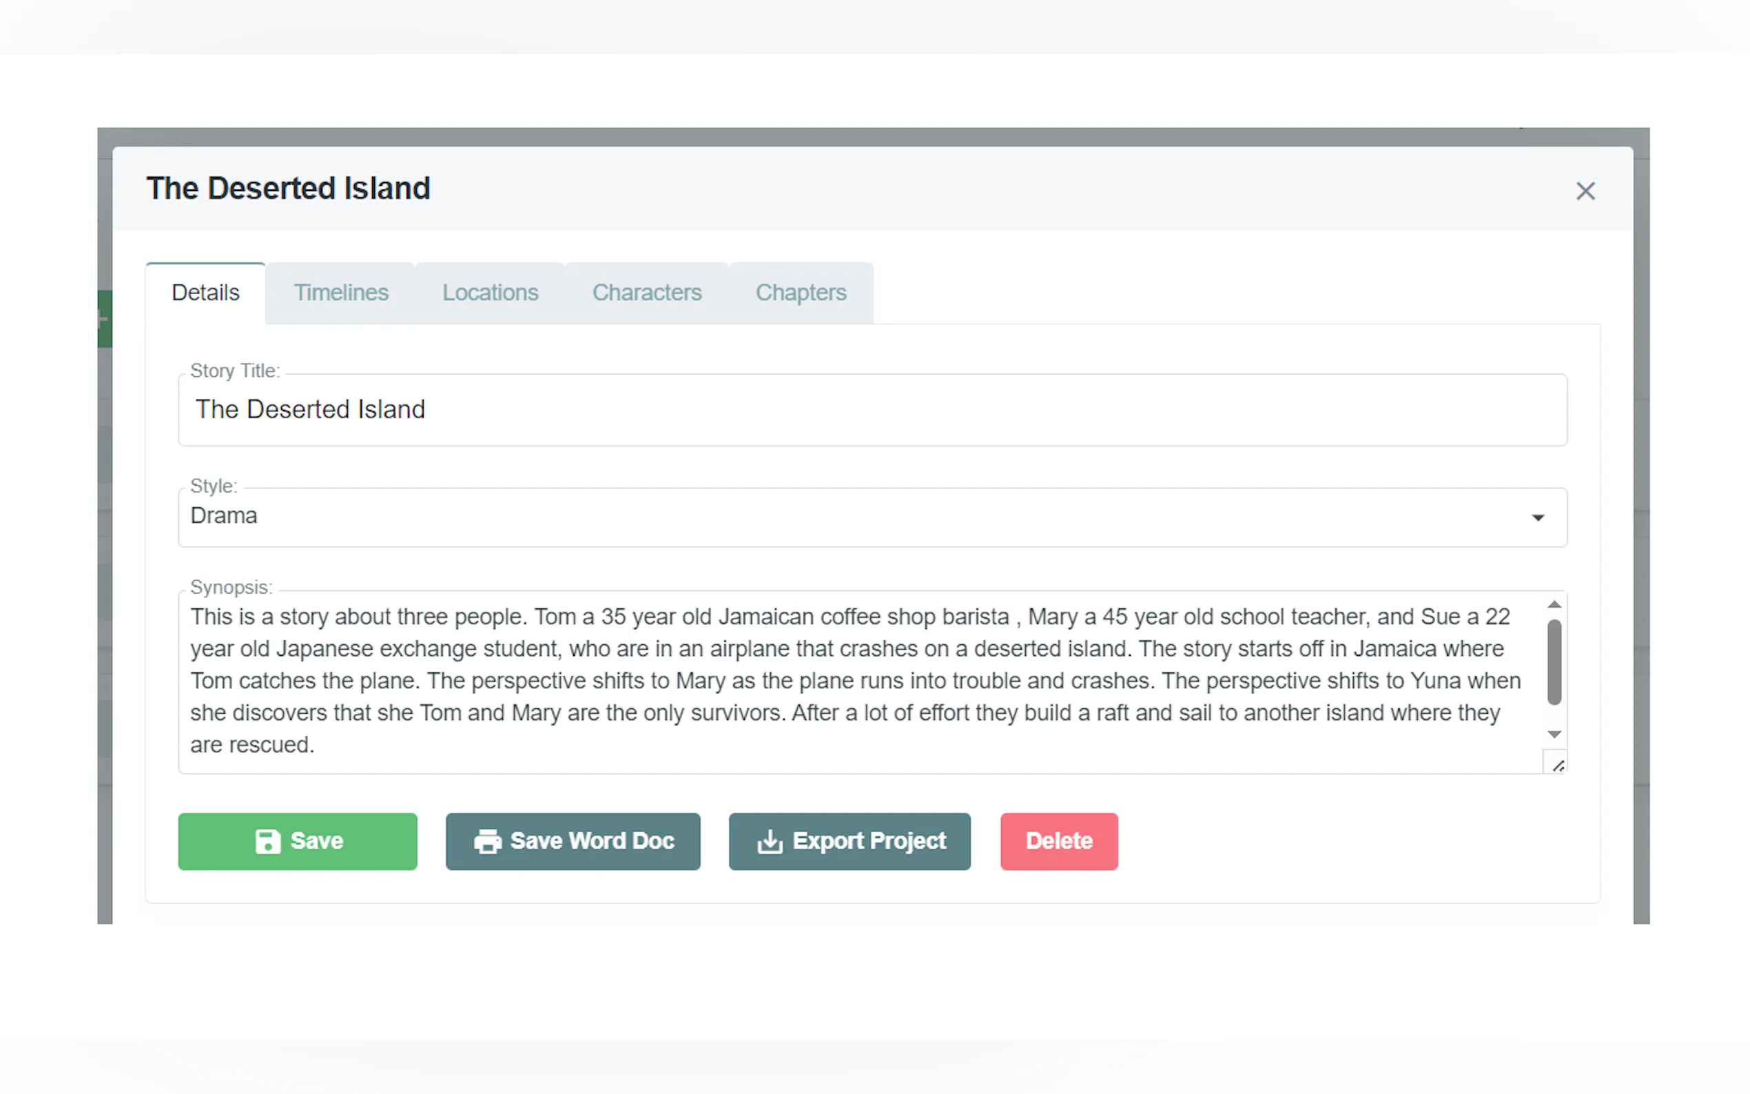Save the story details
The height and width of the screenshot is (1094, 1750).
click(298, 841)
